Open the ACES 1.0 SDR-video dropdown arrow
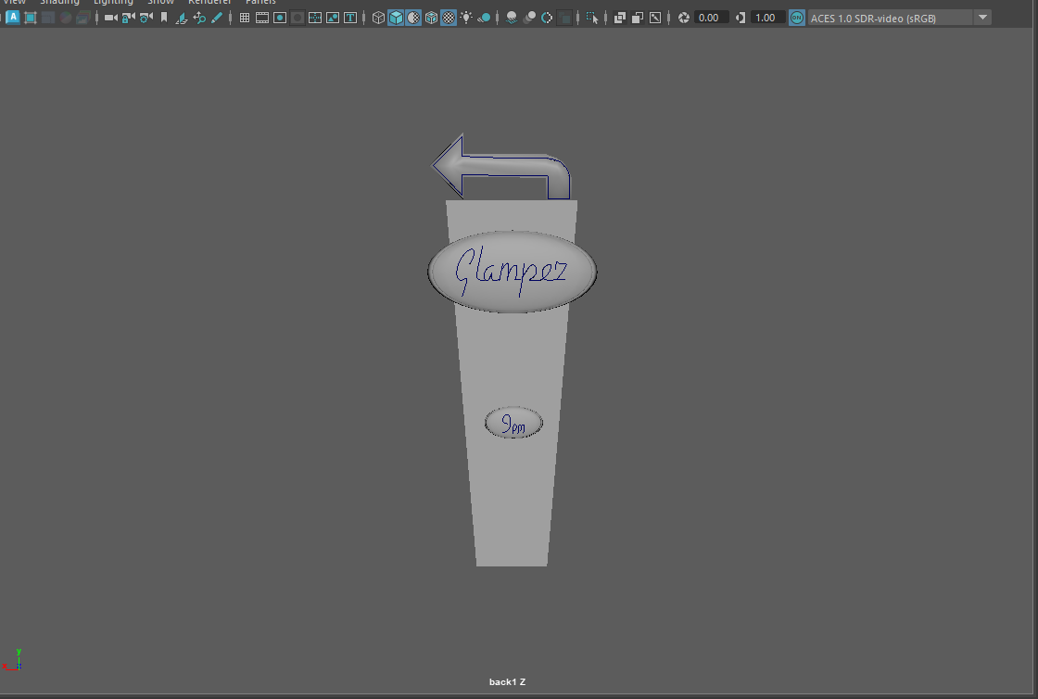This screenshot has height=699, width=1038. (983, 18)
